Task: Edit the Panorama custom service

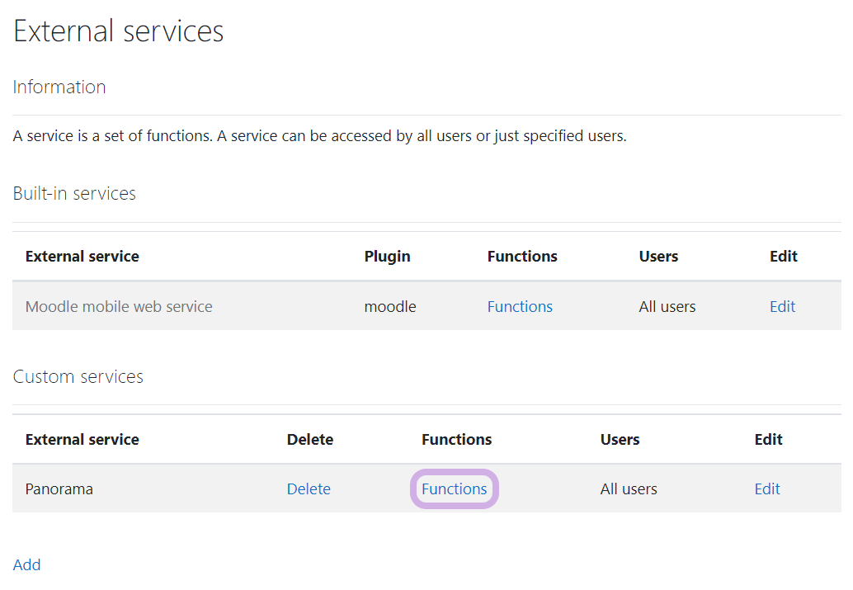Action: point(767,489)
